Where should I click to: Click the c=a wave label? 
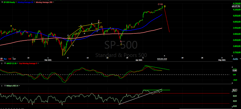[x=160, y=4]
